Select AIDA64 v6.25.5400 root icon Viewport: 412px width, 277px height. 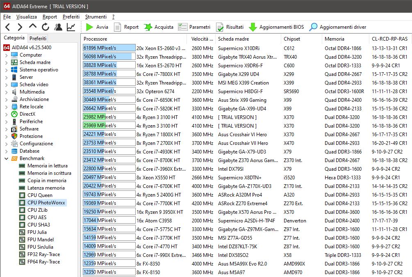(7, 48)
